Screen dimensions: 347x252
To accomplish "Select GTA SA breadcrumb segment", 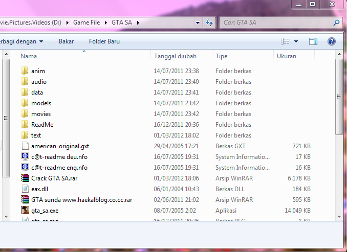I will pyautogui.click(x=122, y=22).
